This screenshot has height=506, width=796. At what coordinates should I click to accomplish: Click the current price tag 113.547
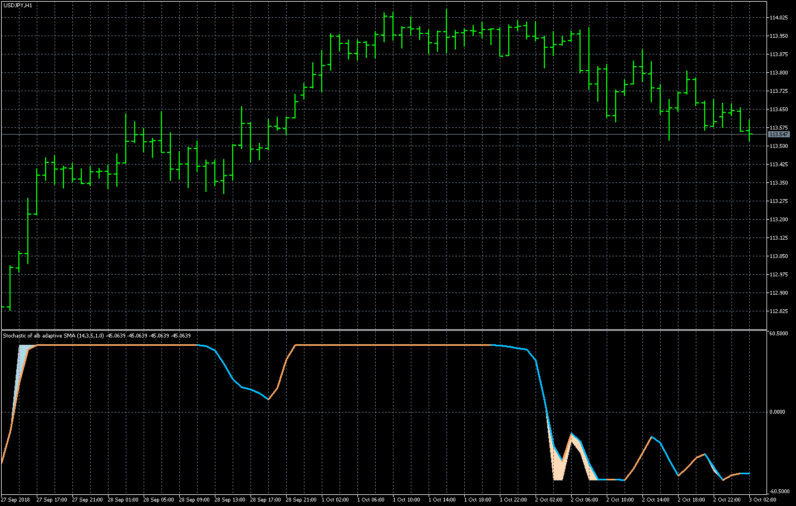coord(778,135)
